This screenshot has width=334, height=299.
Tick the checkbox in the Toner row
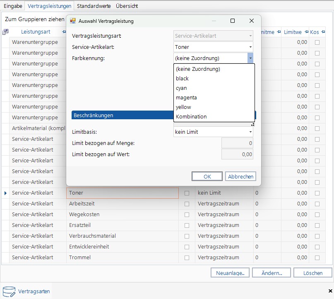187,193
